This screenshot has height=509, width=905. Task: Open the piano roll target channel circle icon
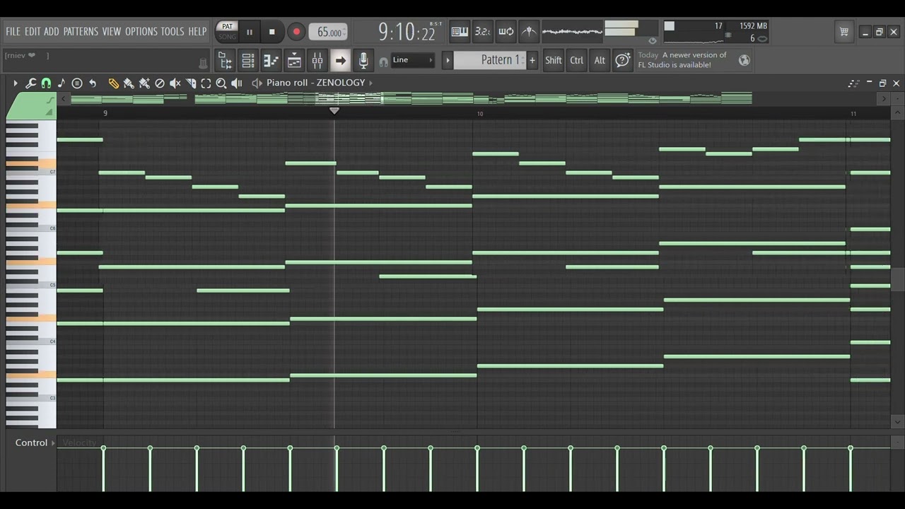[77, 83]
